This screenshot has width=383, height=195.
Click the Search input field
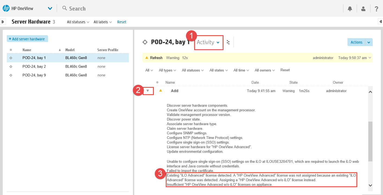point(77,8)
